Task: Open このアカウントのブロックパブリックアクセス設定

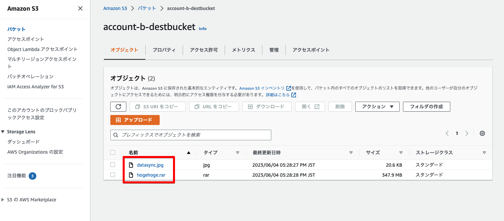Action: [x=42, y=114]
